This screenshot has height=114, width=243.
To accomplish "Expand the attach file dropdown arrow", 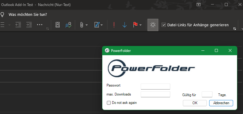I will [x=86, y=25].
